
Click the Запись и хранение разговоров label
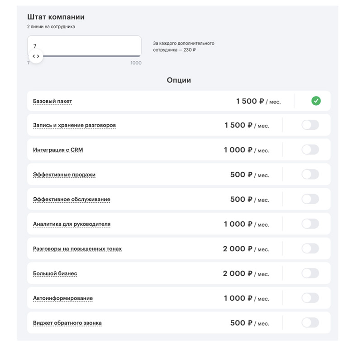[x=74, y=125]
